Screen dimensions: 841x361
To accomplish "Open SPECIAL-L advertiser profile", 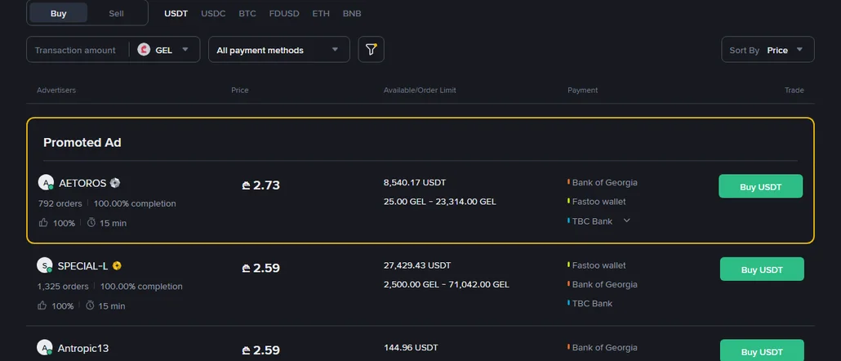I will (82, 265).
